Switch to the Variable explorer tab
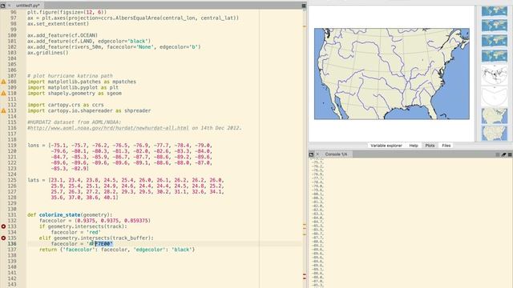The image size is (513, 288). (x=386, y=146)
